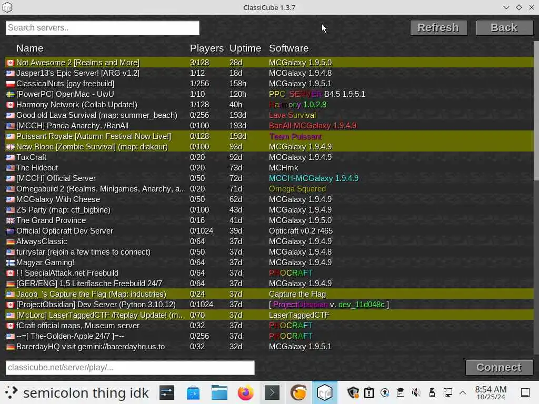539x404 pixels.
Task: Sort servers by Name column header
Action: [x=30, y=48]
